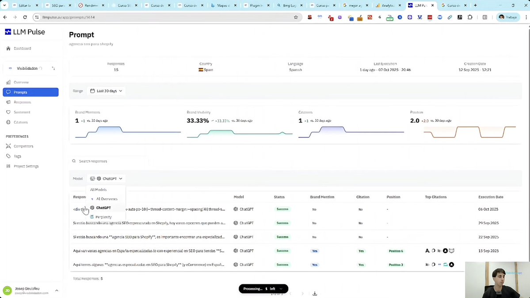The height and width of the screenshot is (298, 530).
Task: Go to next page of responses
Action: (x=302, y=294)
